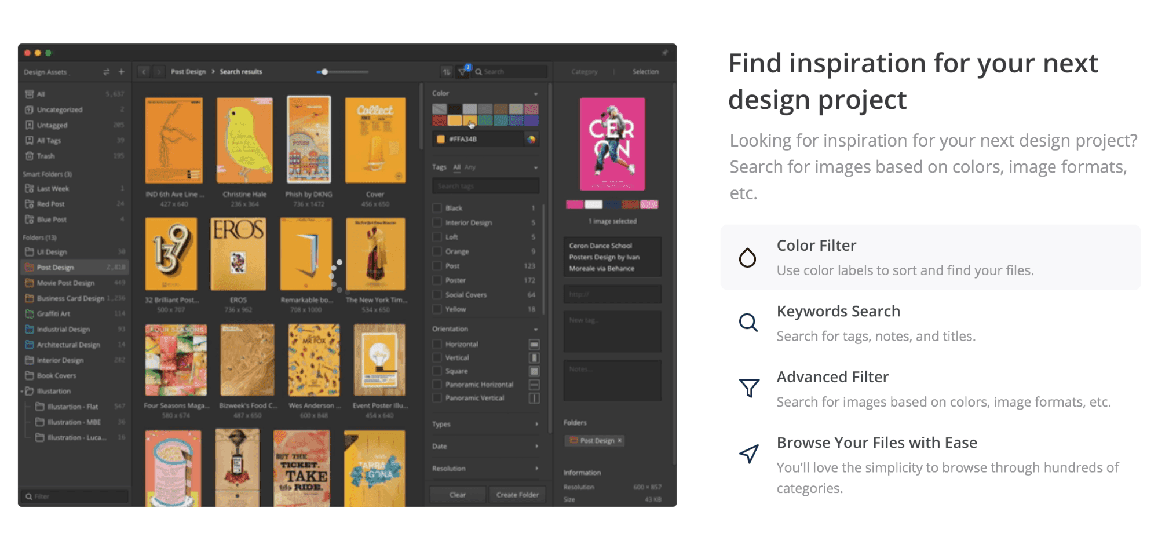Screen dimensions: 1158x541
Task: Select the Any tags match mode
Action: pos(470,167)
